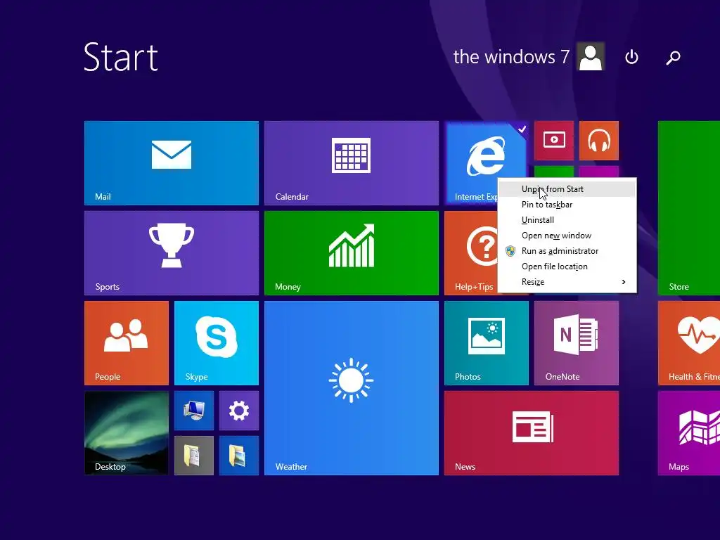Deselect Internet Explorer tile via its checkmark

tap(522, 129)
